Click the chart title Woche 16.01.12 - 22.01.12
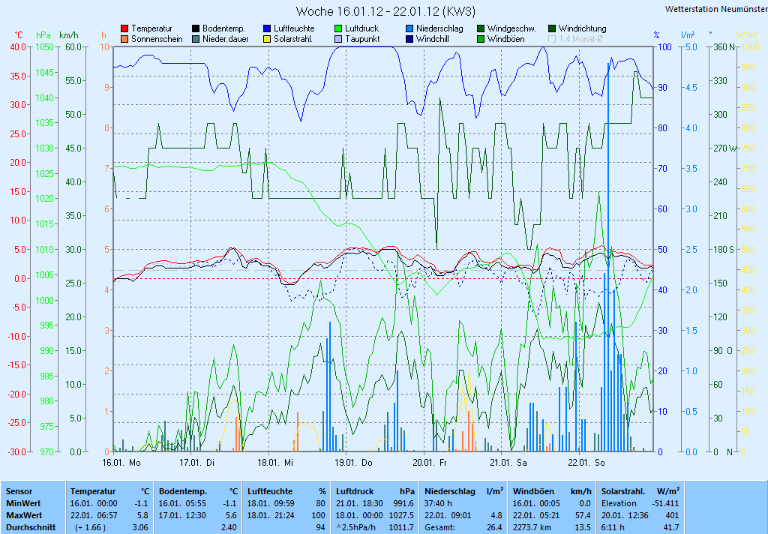 point(385,11)
